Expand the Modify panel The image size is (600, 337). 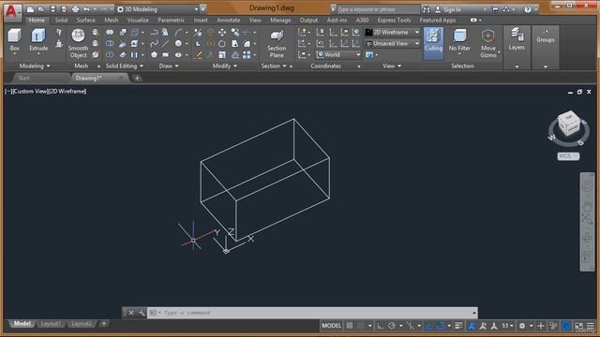click(x=224, y=66)
